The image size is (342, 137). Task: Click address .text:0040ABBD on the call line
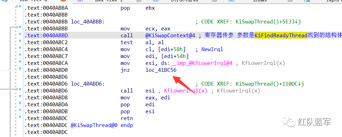pos(46,36)
